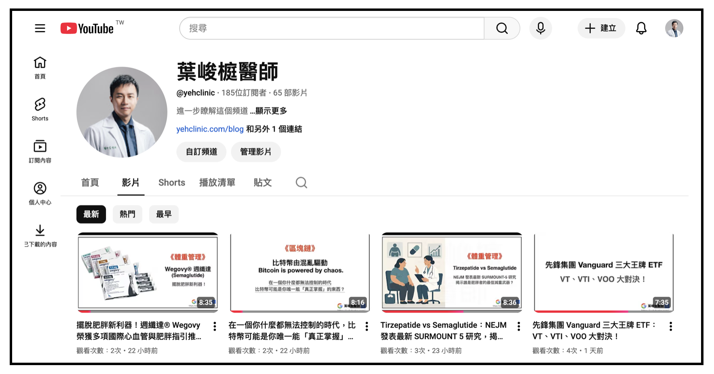
Task: Open options menu for Wegovy video
Action: click(x=215, y=326)
